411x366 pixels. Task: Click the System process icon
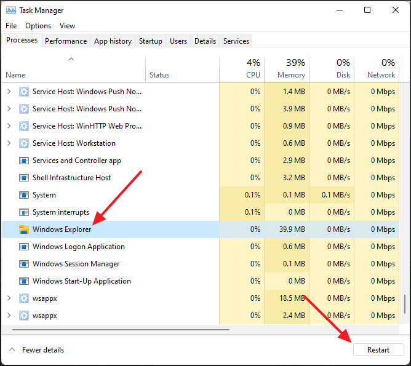tap(24, 195)
